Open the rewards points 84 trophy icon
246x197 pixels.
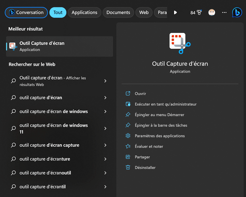pos(196,12)
